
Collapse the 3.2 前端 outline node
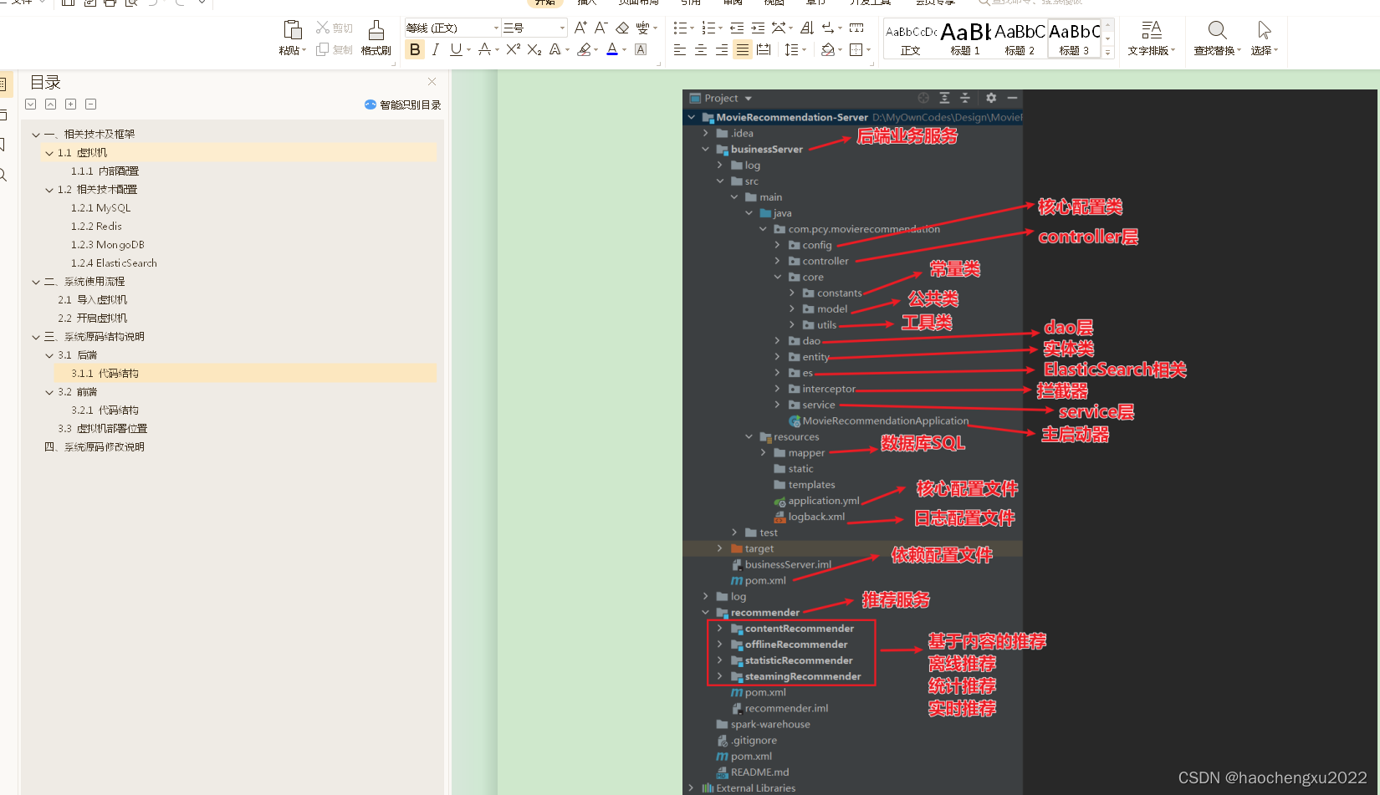(x=49, y=392)
